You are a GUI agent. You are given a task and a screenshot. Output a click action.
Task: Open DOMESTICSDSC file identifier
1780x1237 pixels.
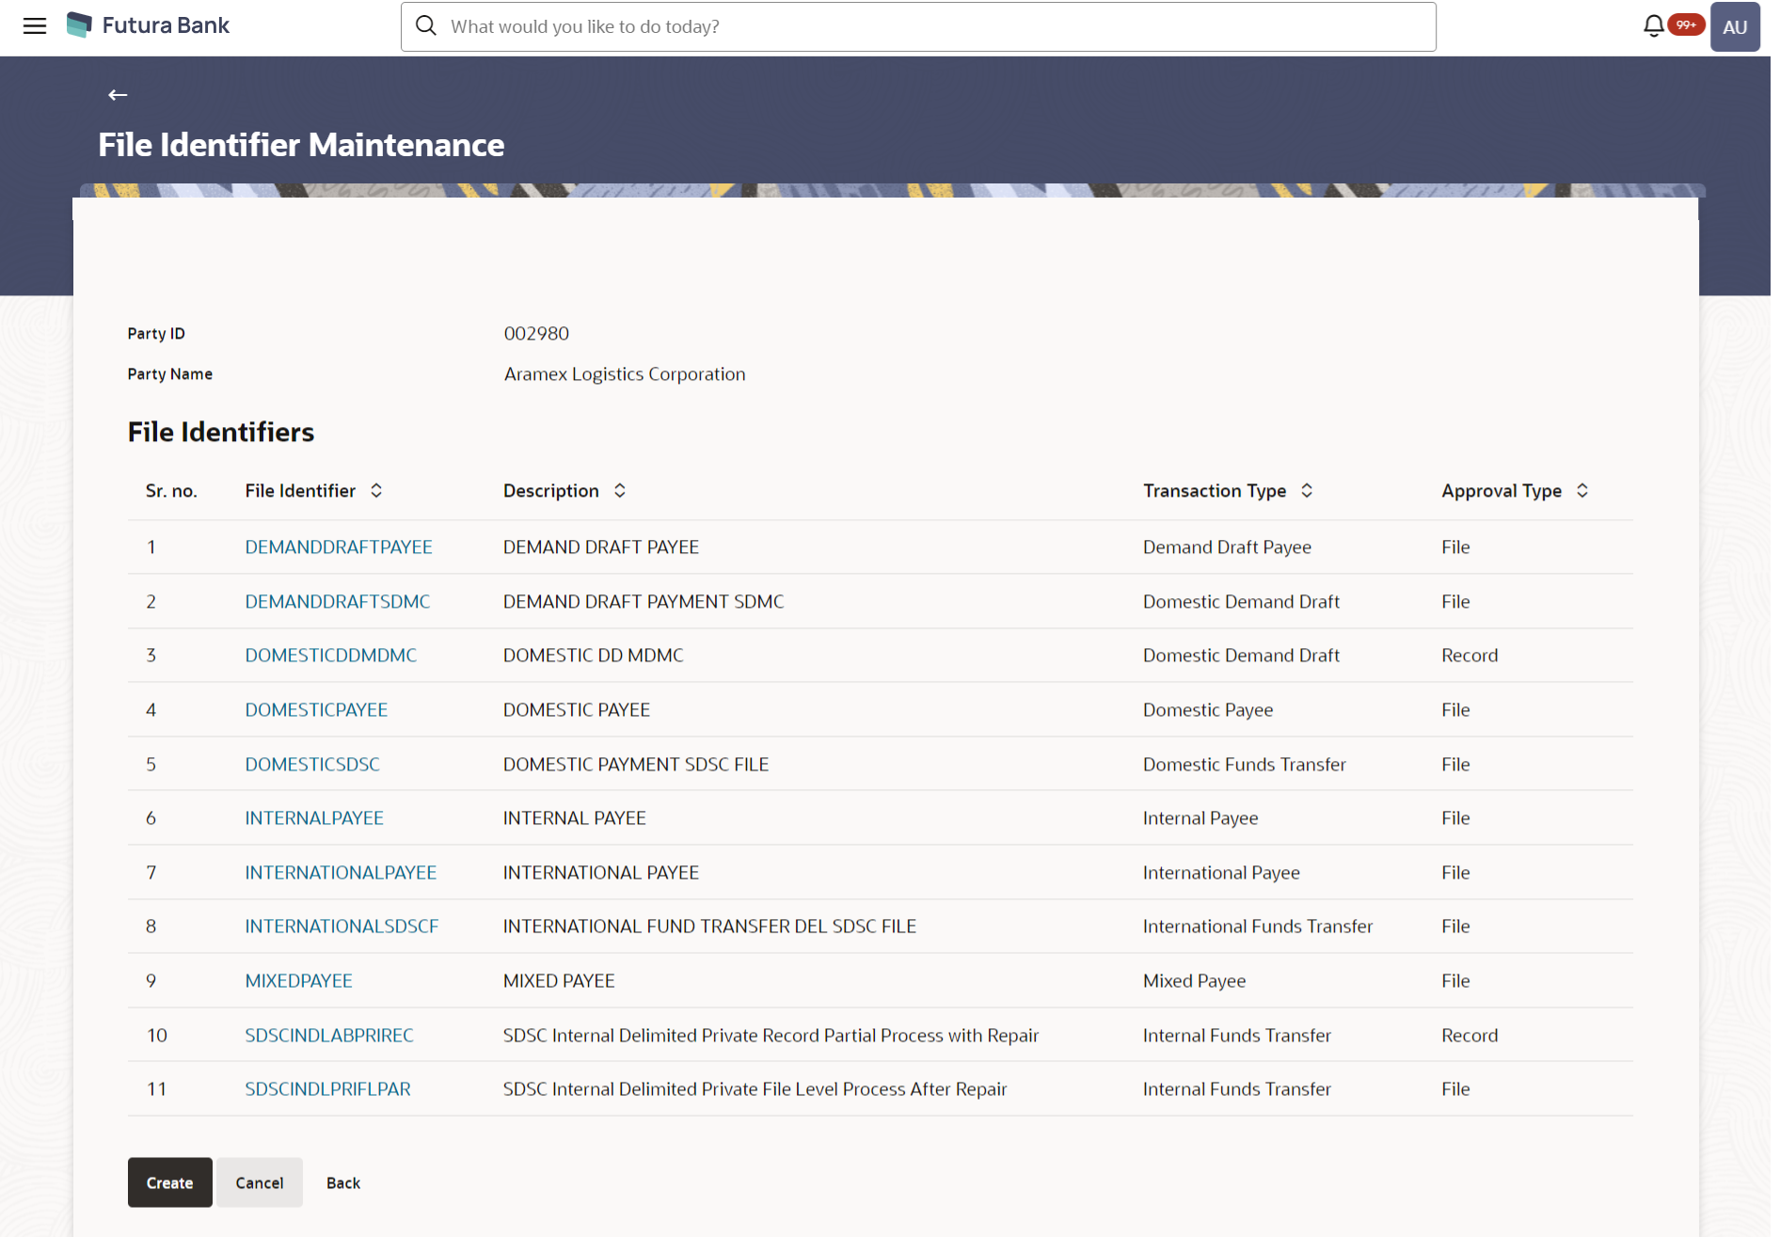[312, 764]
